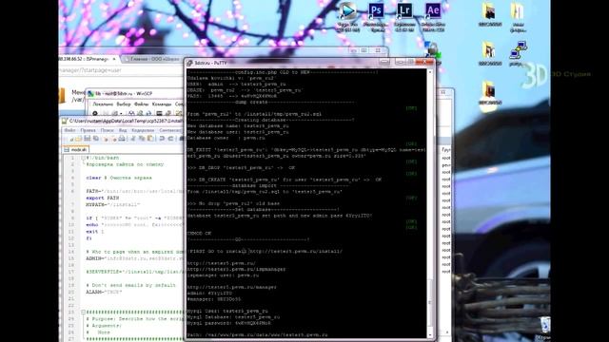
Task: Open the Вид menu in Notepad++
Action: coord(123,130)
